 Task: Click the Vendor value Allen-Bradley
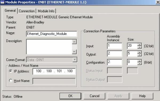[x=35, y=22]
